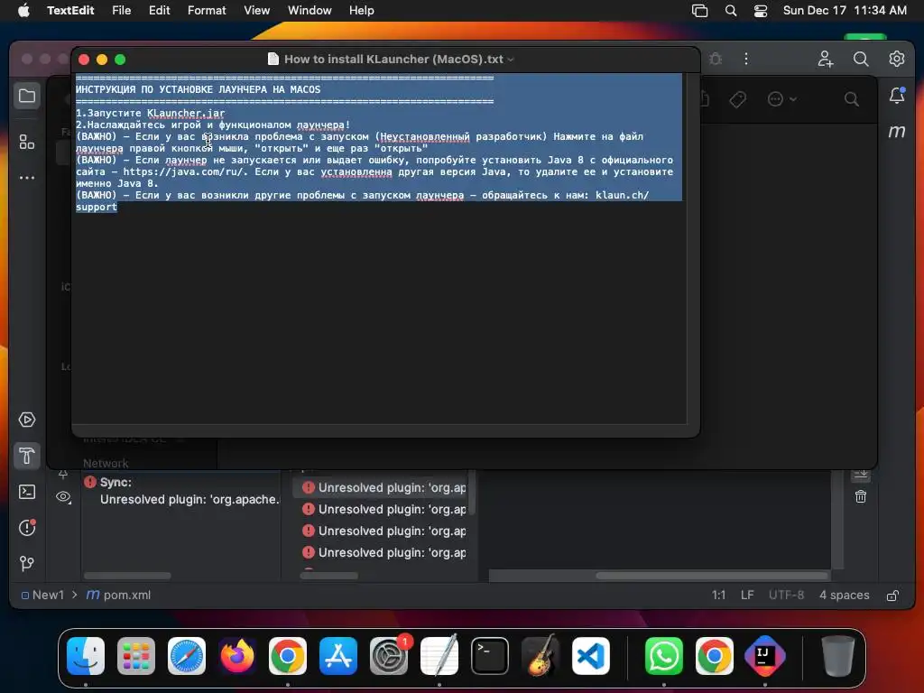
Task: Open the Services tool window icon
Action: pyautogui.click(x=27, y=420)
